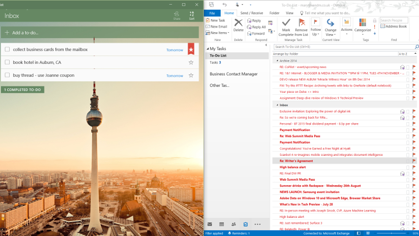This screenshot has width=419, height=236.
Task: Select To-Do List in My Tasks
Action: (x=237, y=56)
